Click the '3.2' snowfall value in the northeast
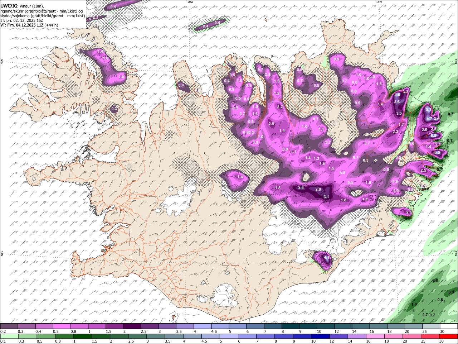 pos(405,92)
